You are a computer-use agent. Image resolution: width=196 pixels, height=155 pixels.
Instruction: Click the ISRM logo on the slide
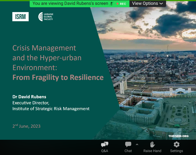click(x=20, y=17)
